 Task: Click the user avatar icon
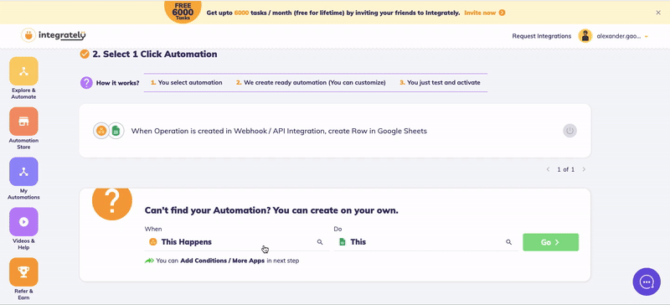point(585,36)
